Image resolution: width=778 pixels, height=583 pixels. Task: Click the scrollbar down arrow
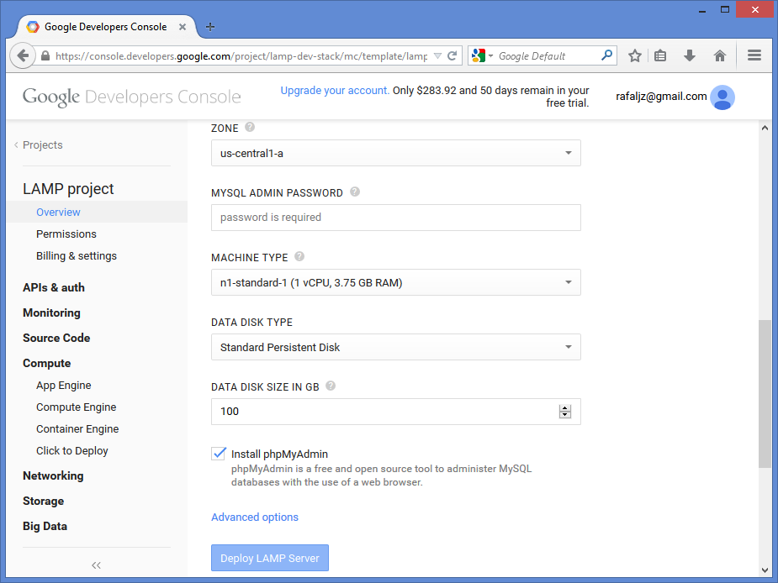tap(765, 570)
